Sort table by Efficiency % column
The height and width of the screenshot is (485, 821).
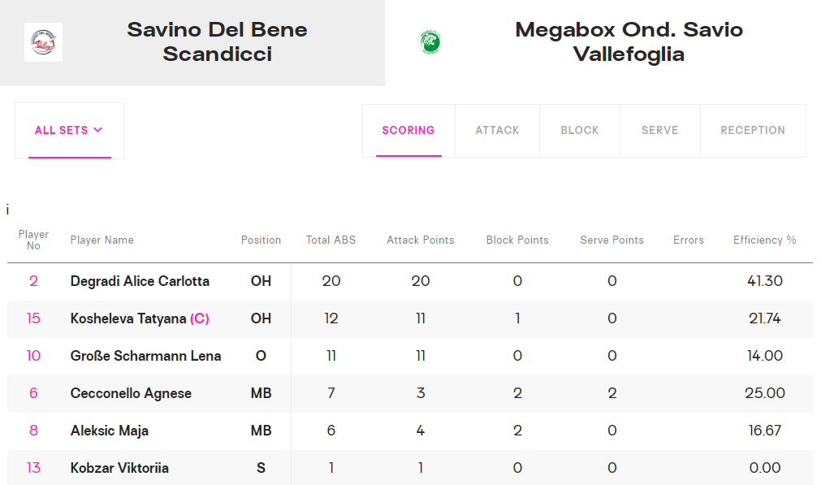pyautogui.click(x=764, y=240)
